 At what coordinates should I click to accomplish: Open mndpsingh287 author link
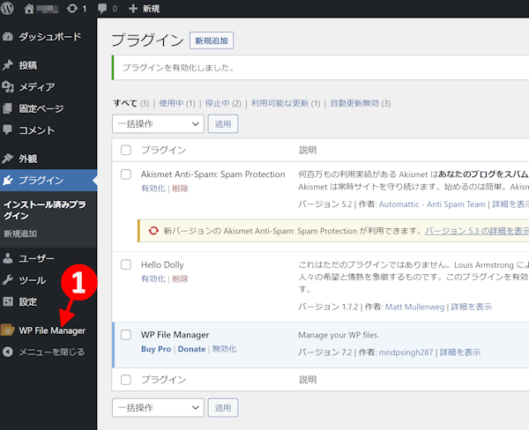406,352
